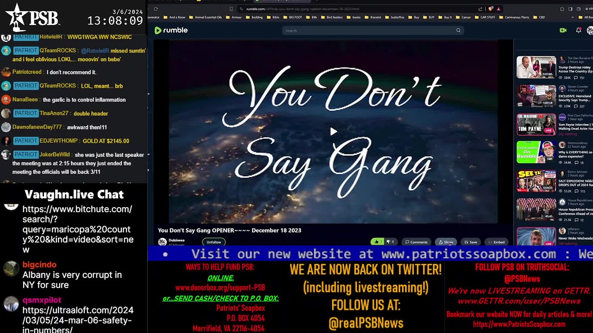The height and width of the screenshot is (333, 593).
Task: Click The Dan Bongino channel avatar
Action: click(x=562, y=60)
